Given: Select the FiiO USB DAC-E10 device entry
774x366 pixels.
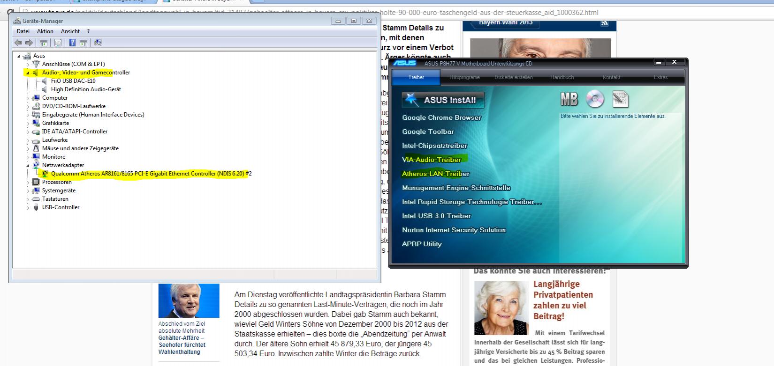Looking at the screenshot, I should click(x=73, y=81).
